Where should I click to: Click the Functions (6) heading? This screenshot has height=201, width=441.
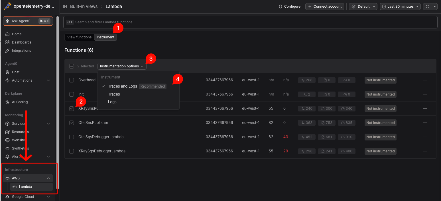click(x=79, y=50)
